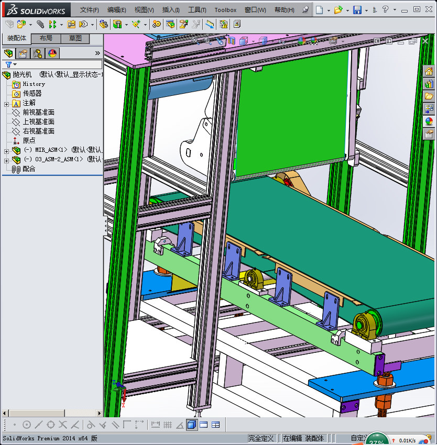Click the SolidWorks Resources home icon
This screenshot has width=437, height=445.
429,71
